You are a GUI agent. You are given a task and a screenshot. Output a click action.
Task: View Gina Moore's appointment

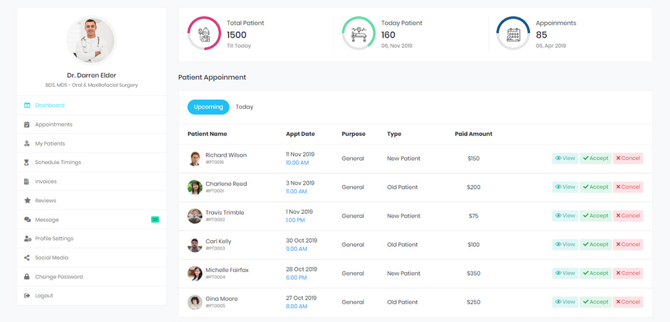[565, 302]
